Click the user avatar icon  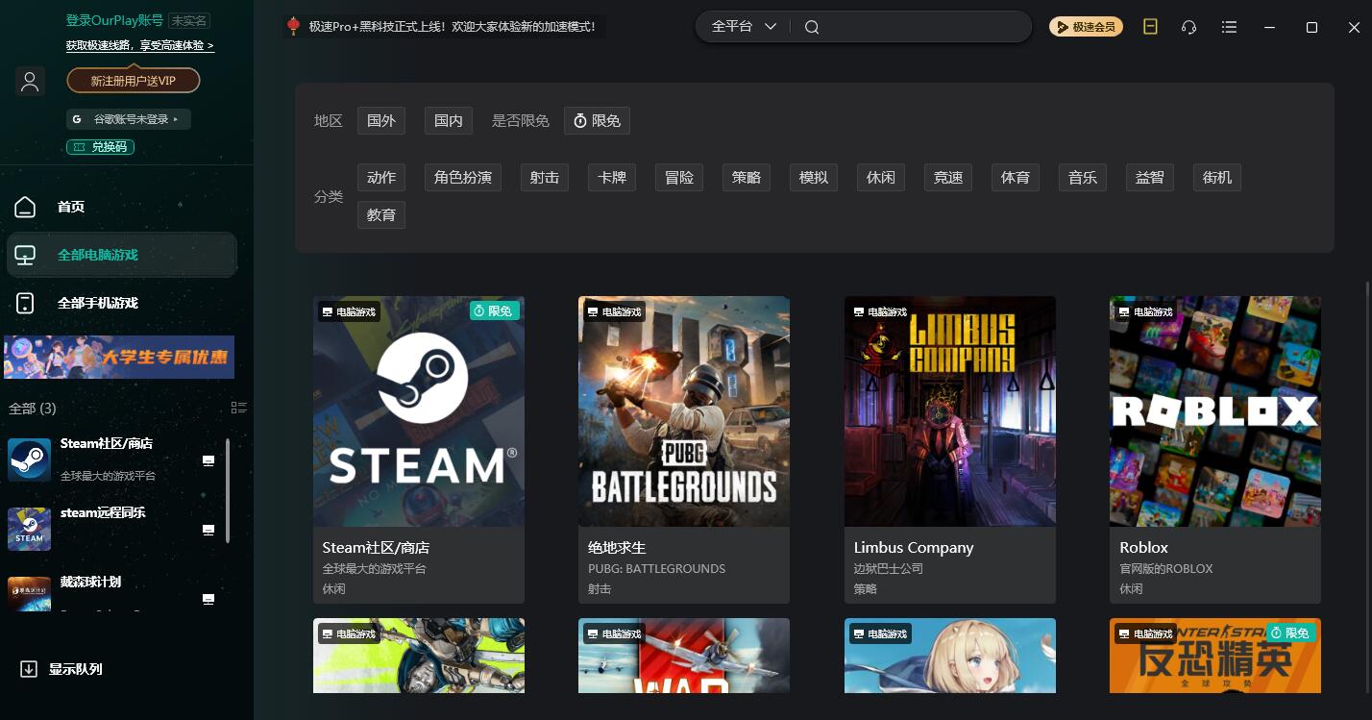(31, 82)
